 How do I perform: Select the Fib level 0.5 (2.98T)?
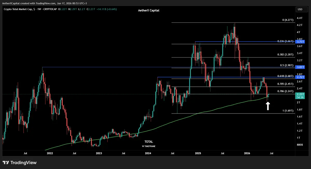click(287, 65)
